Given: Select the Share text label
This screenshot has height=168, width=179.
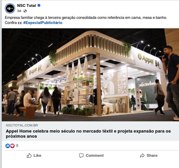Looking at the screenshot, I should tap(152, 156).
